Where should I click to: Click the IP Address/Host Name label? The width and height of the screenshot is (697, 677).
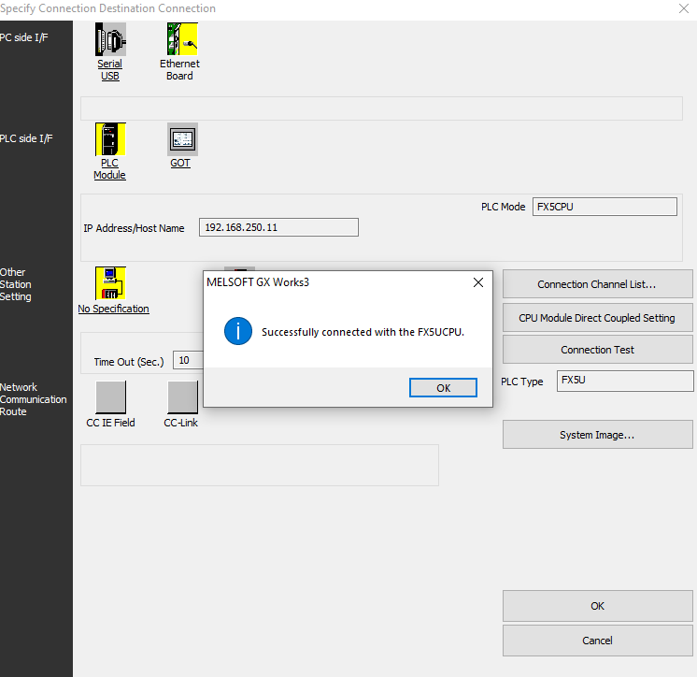pos(134,228)
